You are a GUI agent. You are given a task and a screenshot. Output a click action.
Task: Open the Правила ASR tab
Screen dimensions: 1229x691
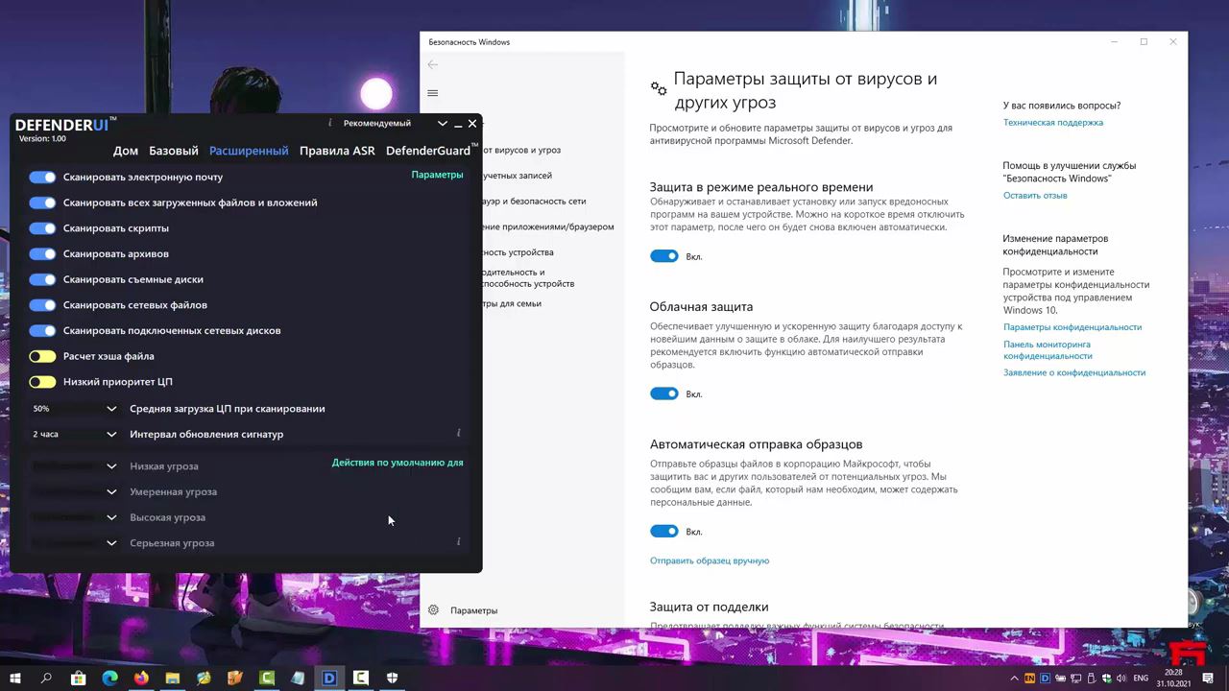click(x=337, y=151)
